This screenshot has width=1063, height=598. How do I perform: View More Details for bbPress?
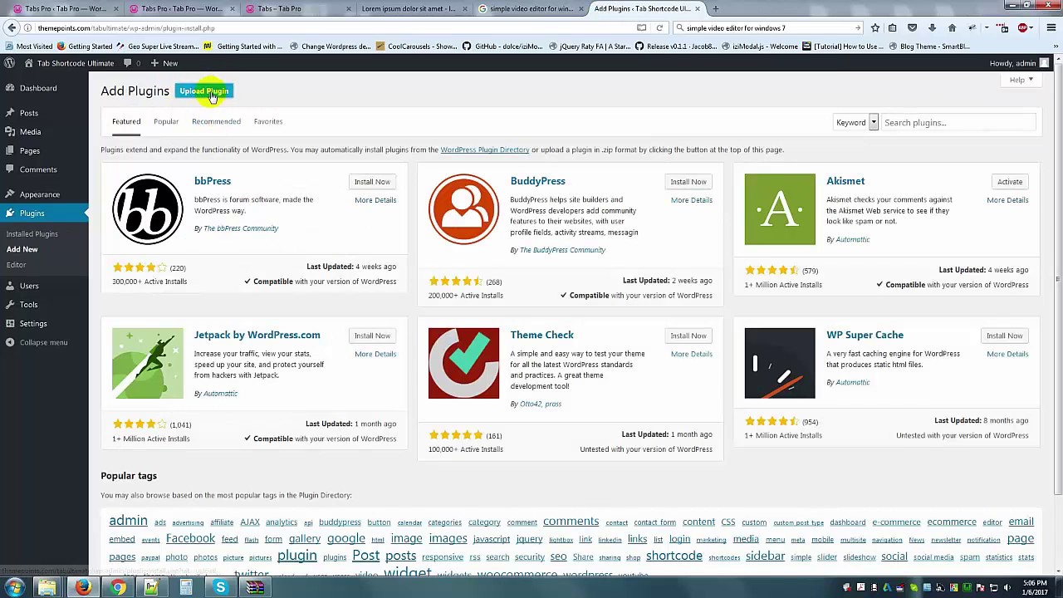(375, 200)
